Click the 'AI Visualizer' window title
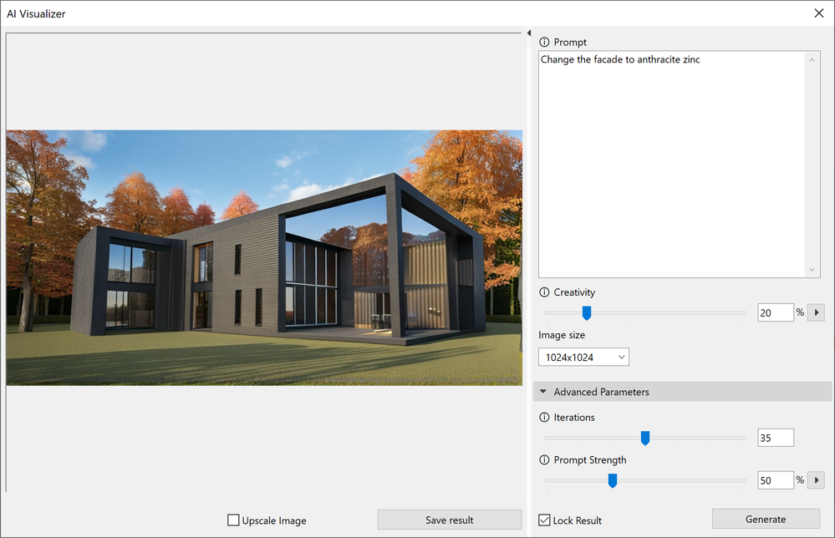Screen dimensions: 835x538 tap(36, 14)
